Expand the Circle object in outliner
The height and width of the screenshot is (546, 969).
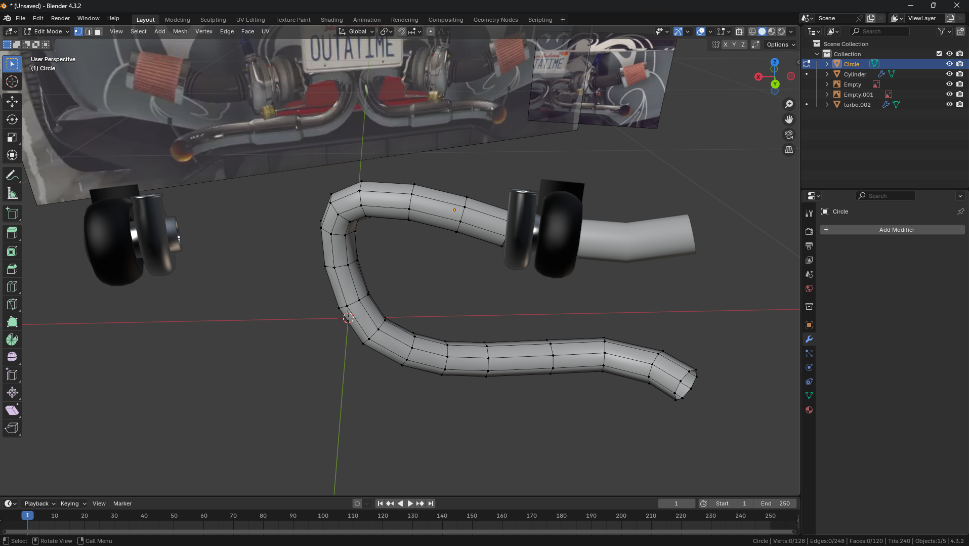827,64
